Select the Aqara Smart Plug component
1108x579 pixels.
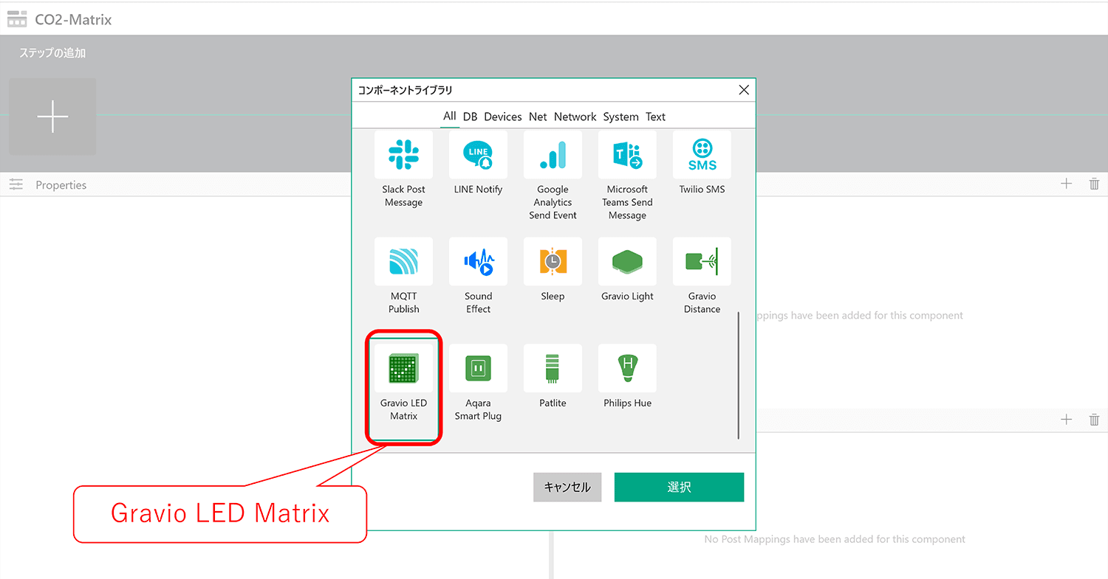(x=478, y=384)
